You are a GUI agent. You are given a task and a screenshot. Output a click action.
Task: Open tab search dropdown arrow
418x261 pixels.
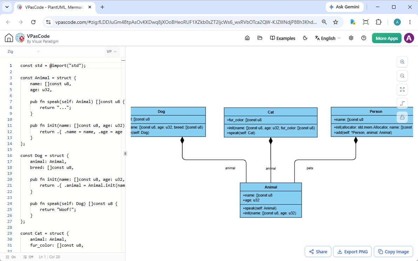click(7, 7)
